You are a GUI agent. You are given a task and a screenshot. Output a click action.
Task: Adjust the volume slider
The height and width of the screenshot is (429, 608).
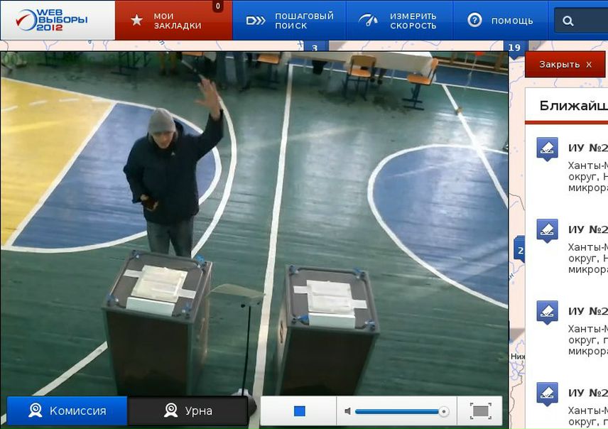[x=401, y=411]
